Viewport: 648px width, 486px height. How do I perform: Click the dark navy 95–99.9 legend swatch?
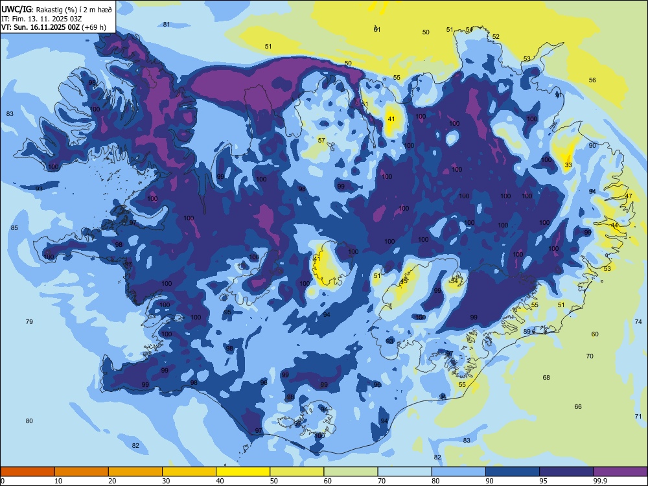click(x=566, y=472)
